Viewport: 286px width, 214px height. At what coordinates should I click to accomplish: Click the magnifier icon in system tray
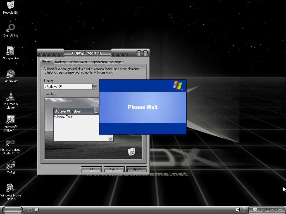point(266,210)
